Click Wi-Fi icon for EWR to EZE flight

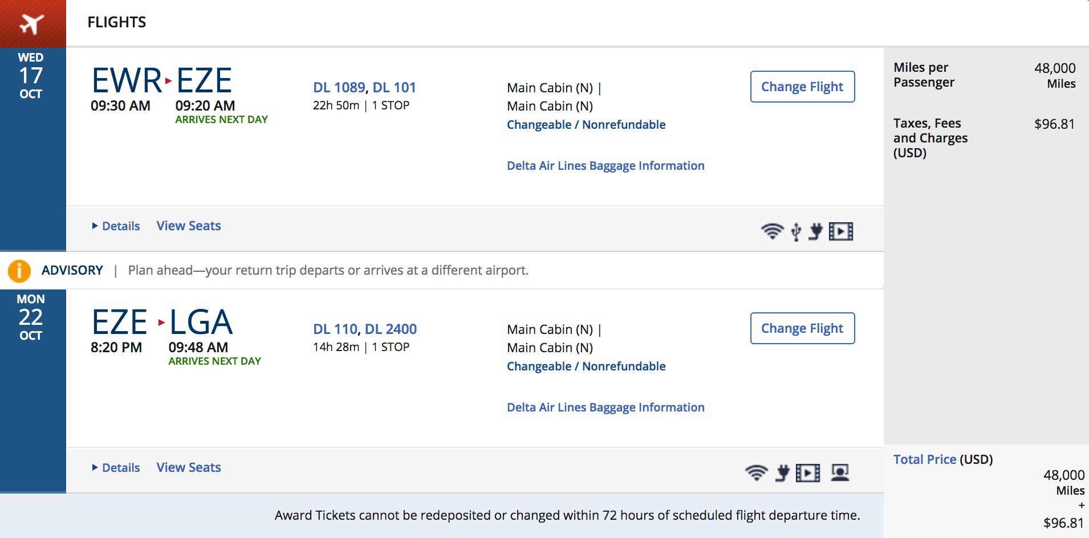772,231
